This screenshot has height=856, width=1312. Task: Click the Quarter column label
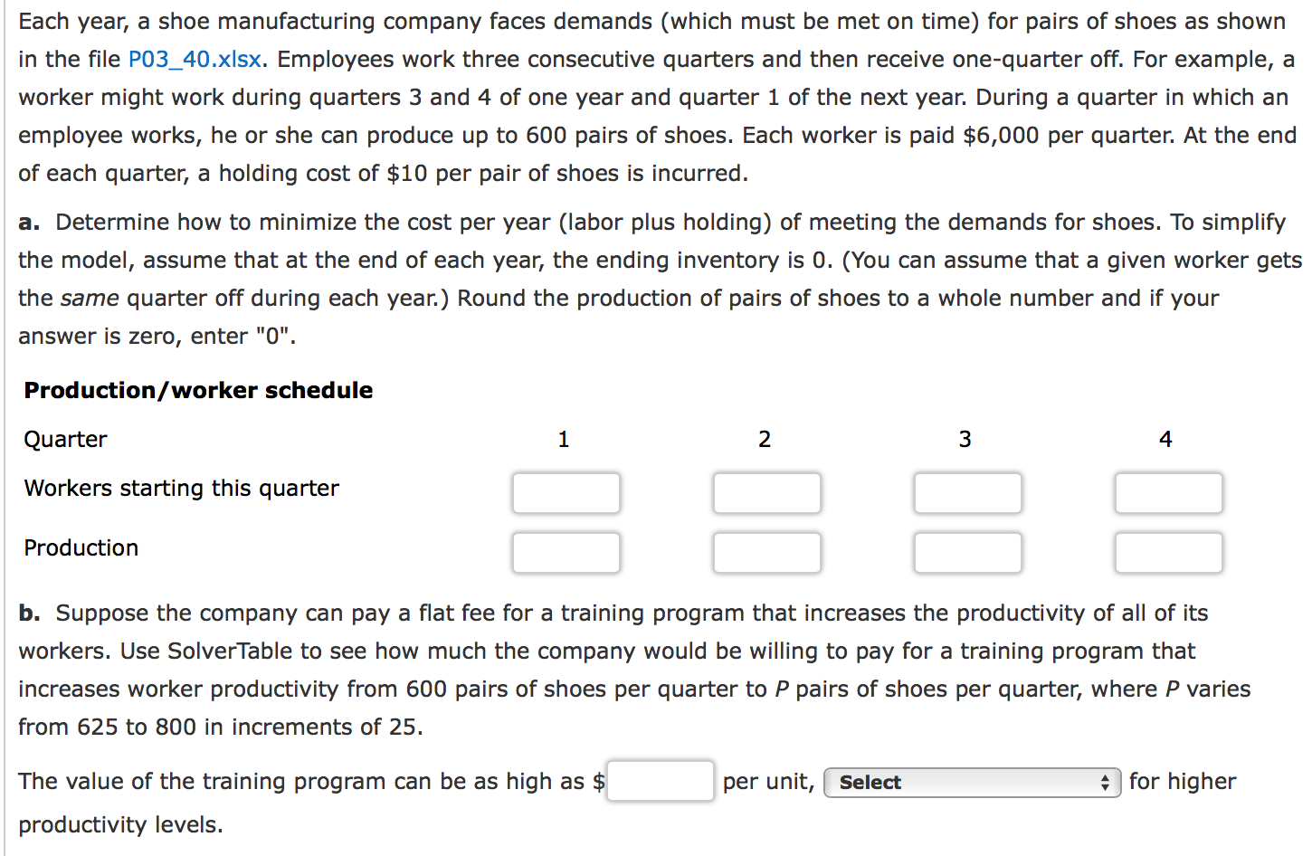[x=65, y=439]
